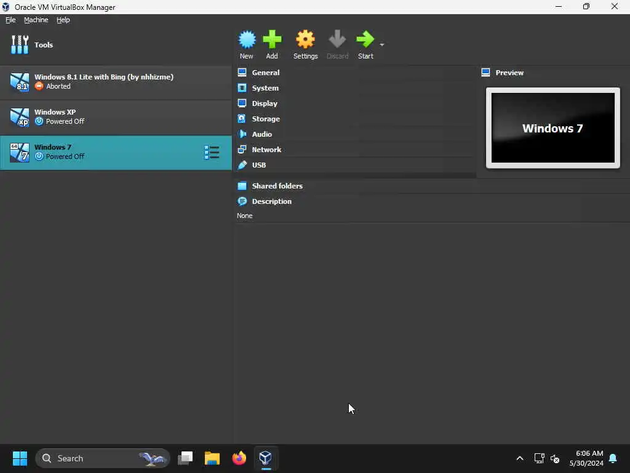This screenshot has width=630, height=473.
Task: Click the greyed-out Discard arrow icon
Action: tap(337, 39)
